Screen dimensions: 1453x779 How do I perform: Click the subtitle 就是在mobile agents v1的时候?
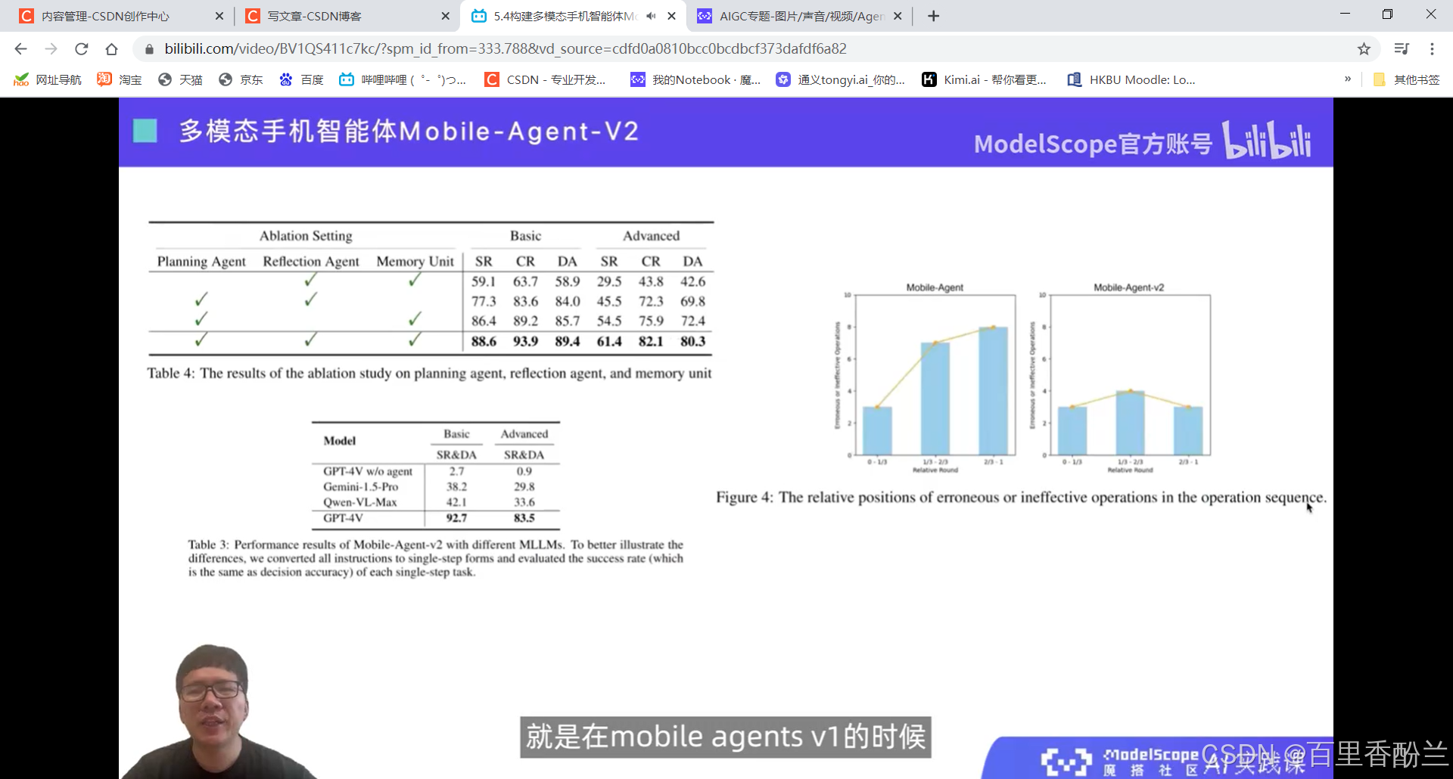(x=726, y=737)
